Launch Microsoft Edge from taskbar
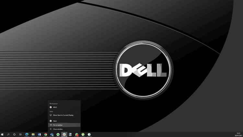This screenshot has width=243, height=137. click(27, 134)
